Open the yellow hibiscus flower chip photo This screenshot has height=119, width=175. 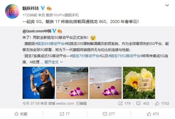[139, 83]
